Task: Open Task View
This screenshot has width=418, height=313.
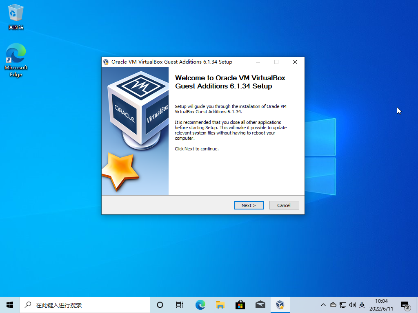Action: tap(179, 304)
